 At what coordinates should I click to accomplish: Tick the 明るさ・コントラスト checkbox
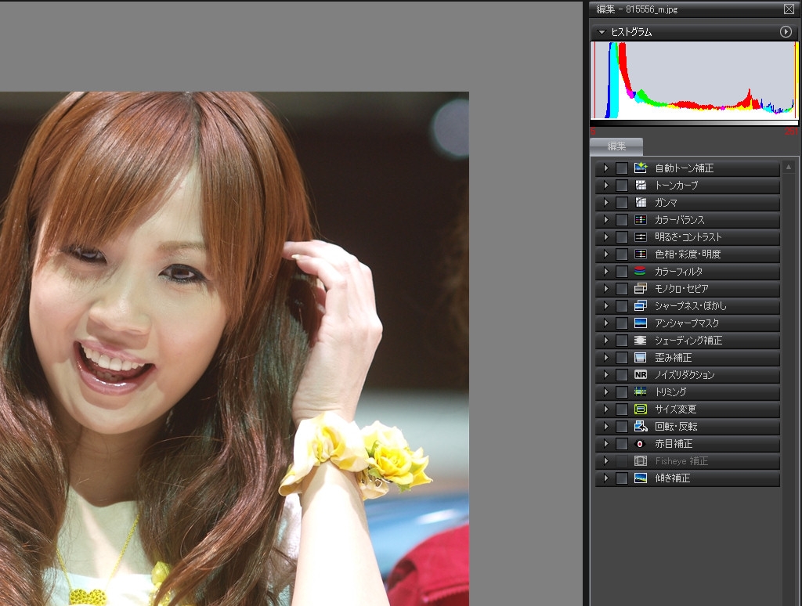[622, 237]
